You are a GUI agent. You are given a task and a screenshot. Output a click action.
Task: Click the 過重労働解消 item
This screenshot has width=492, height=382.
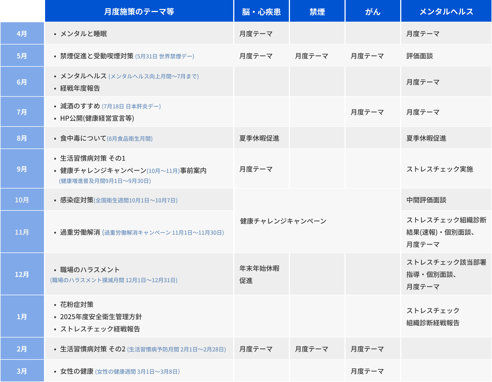click(x=80, y=232)
